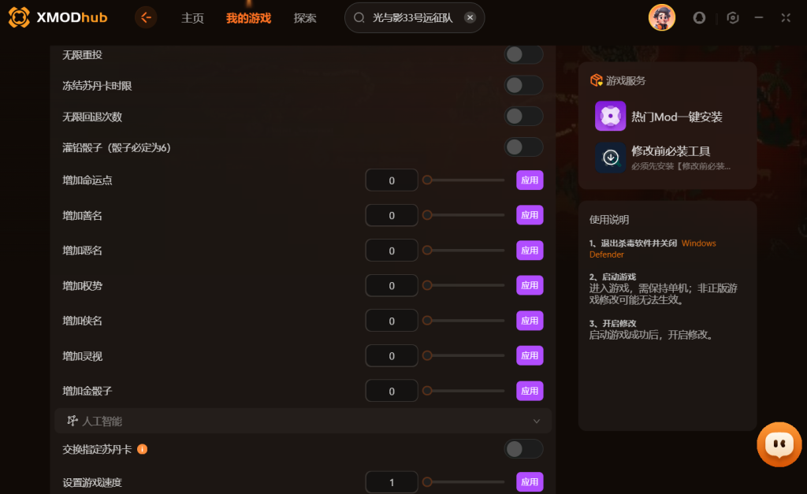This screenshot has height=494, width=807.
Task: Open the orange chat assistant bubble
Action: (x=779, y=444)
